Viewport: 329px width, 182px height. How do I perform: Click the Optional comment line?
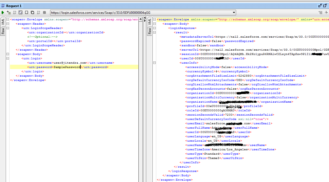tap(42, 37)
